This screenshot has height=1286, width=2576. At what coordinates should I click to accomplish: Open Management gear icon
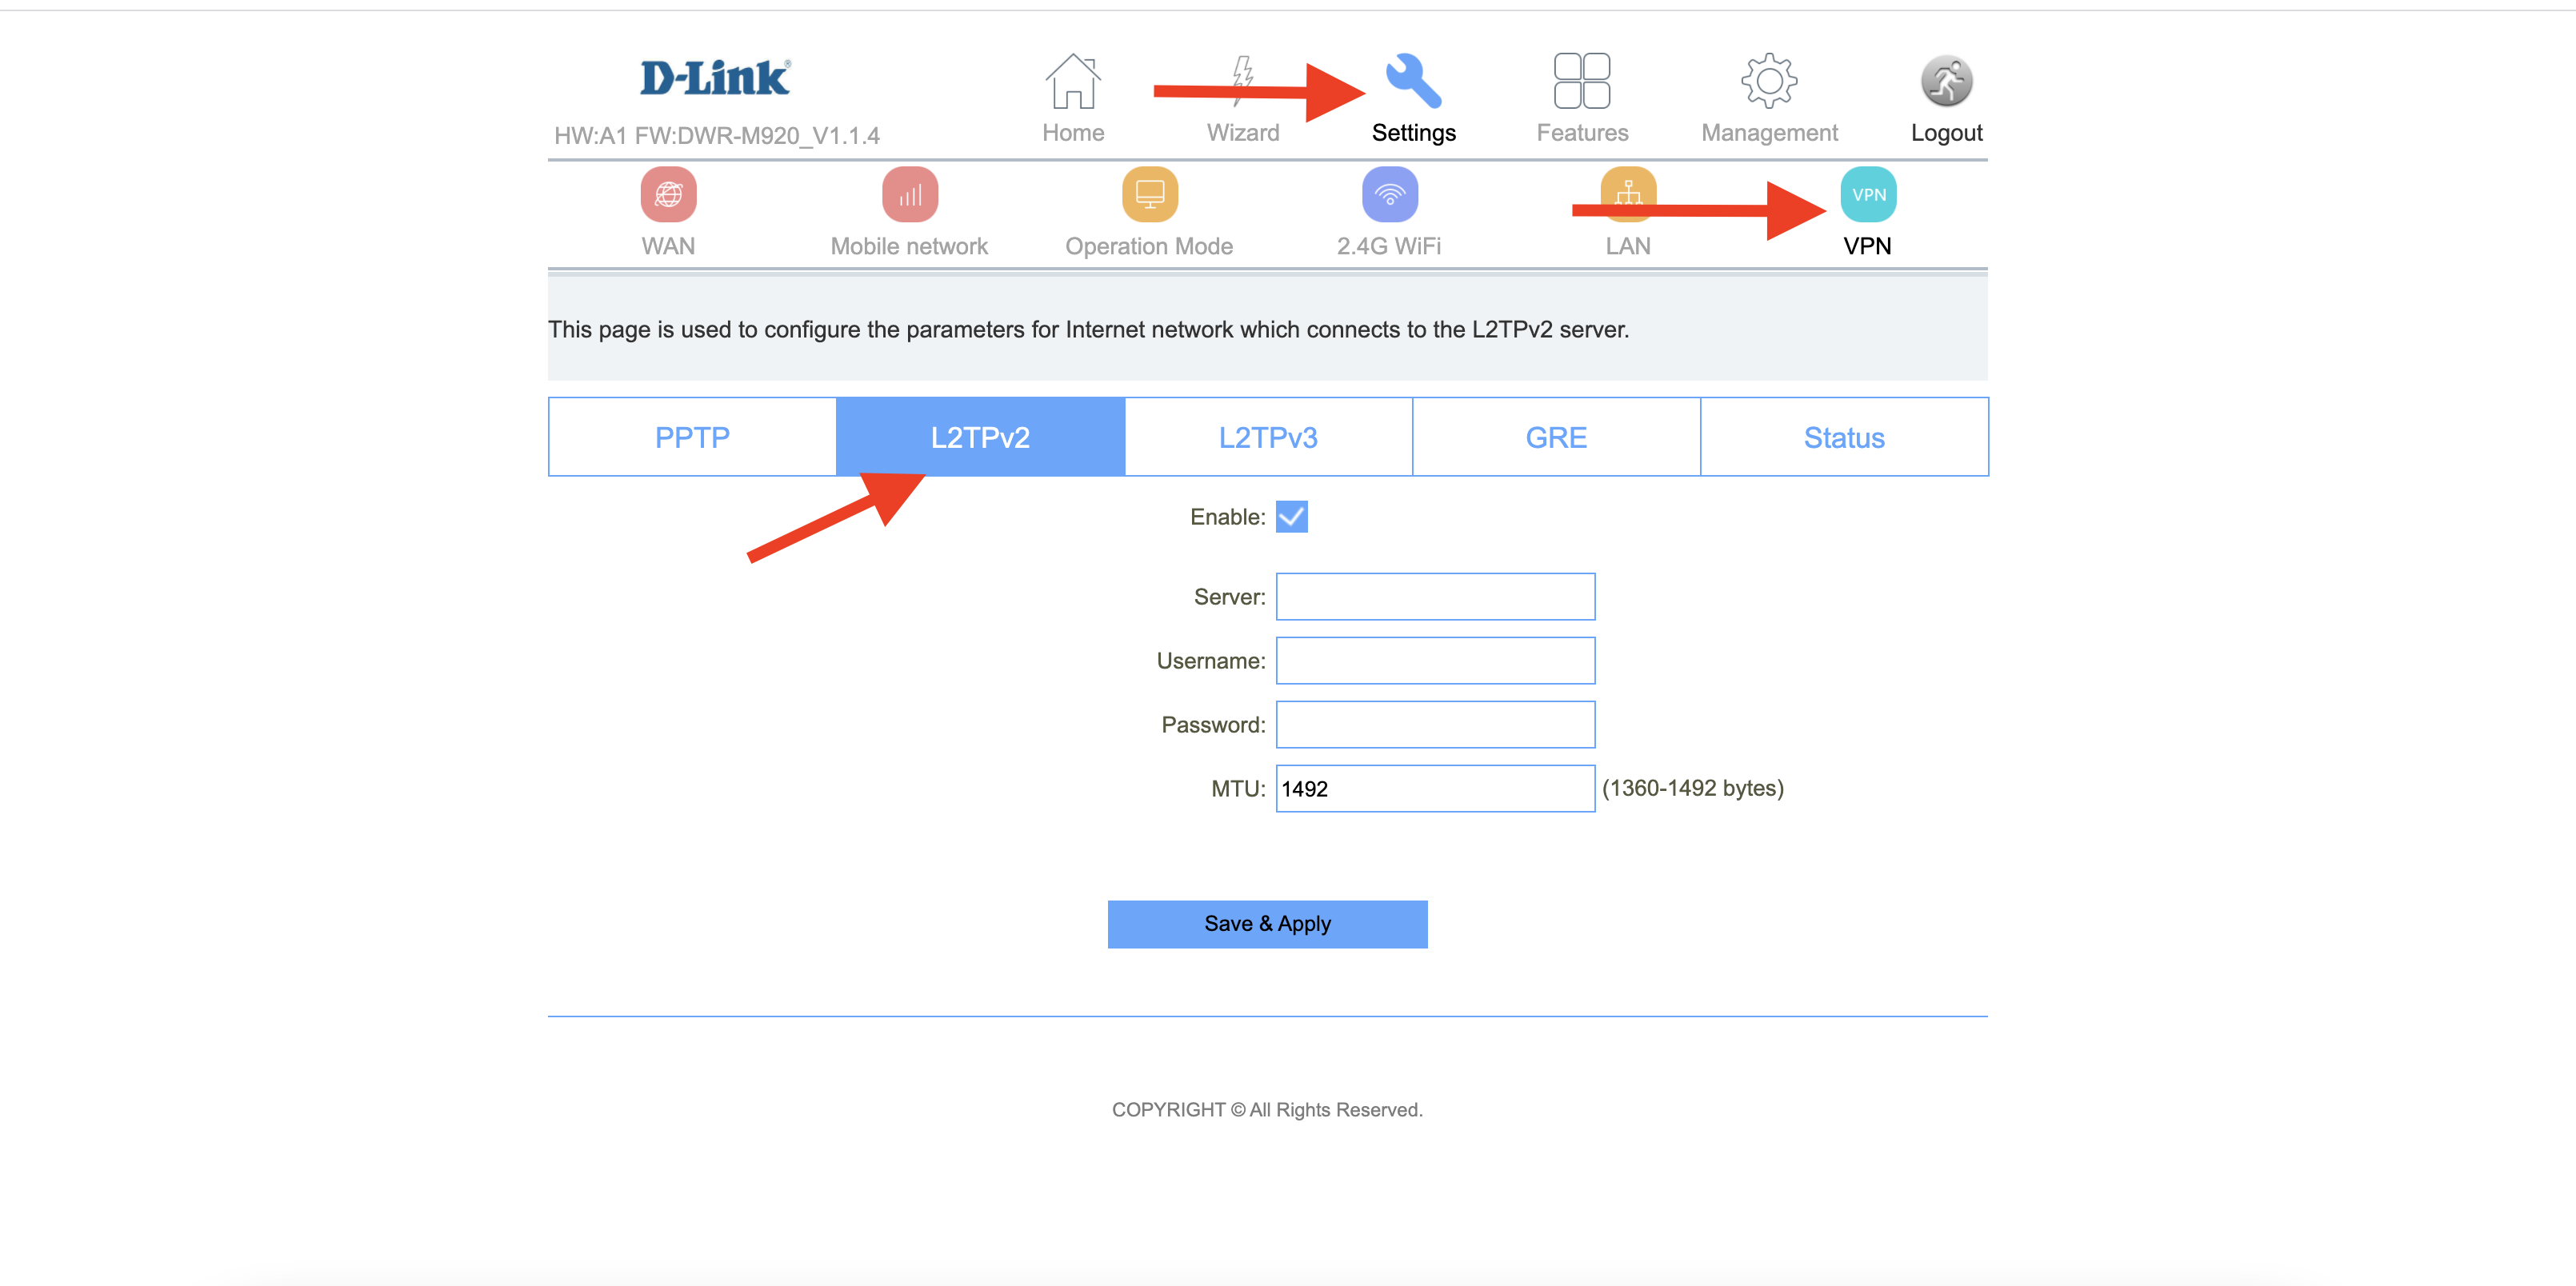point(1768,82)
